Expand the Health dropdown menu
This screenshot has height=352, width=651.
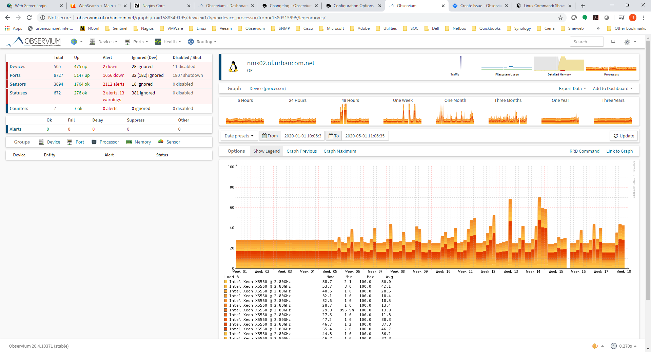coord(172,42)
